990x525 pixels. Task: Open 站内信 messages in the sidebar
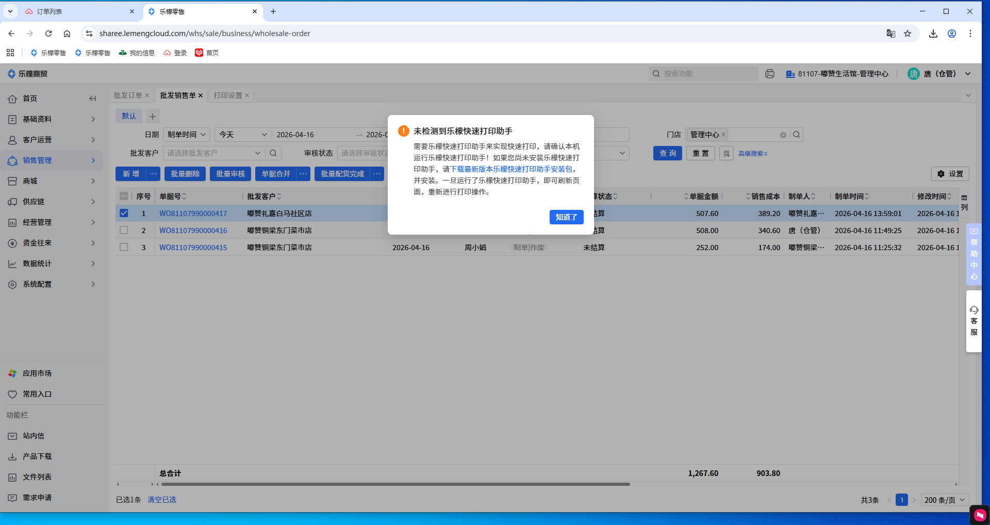[x=34, y=436]
